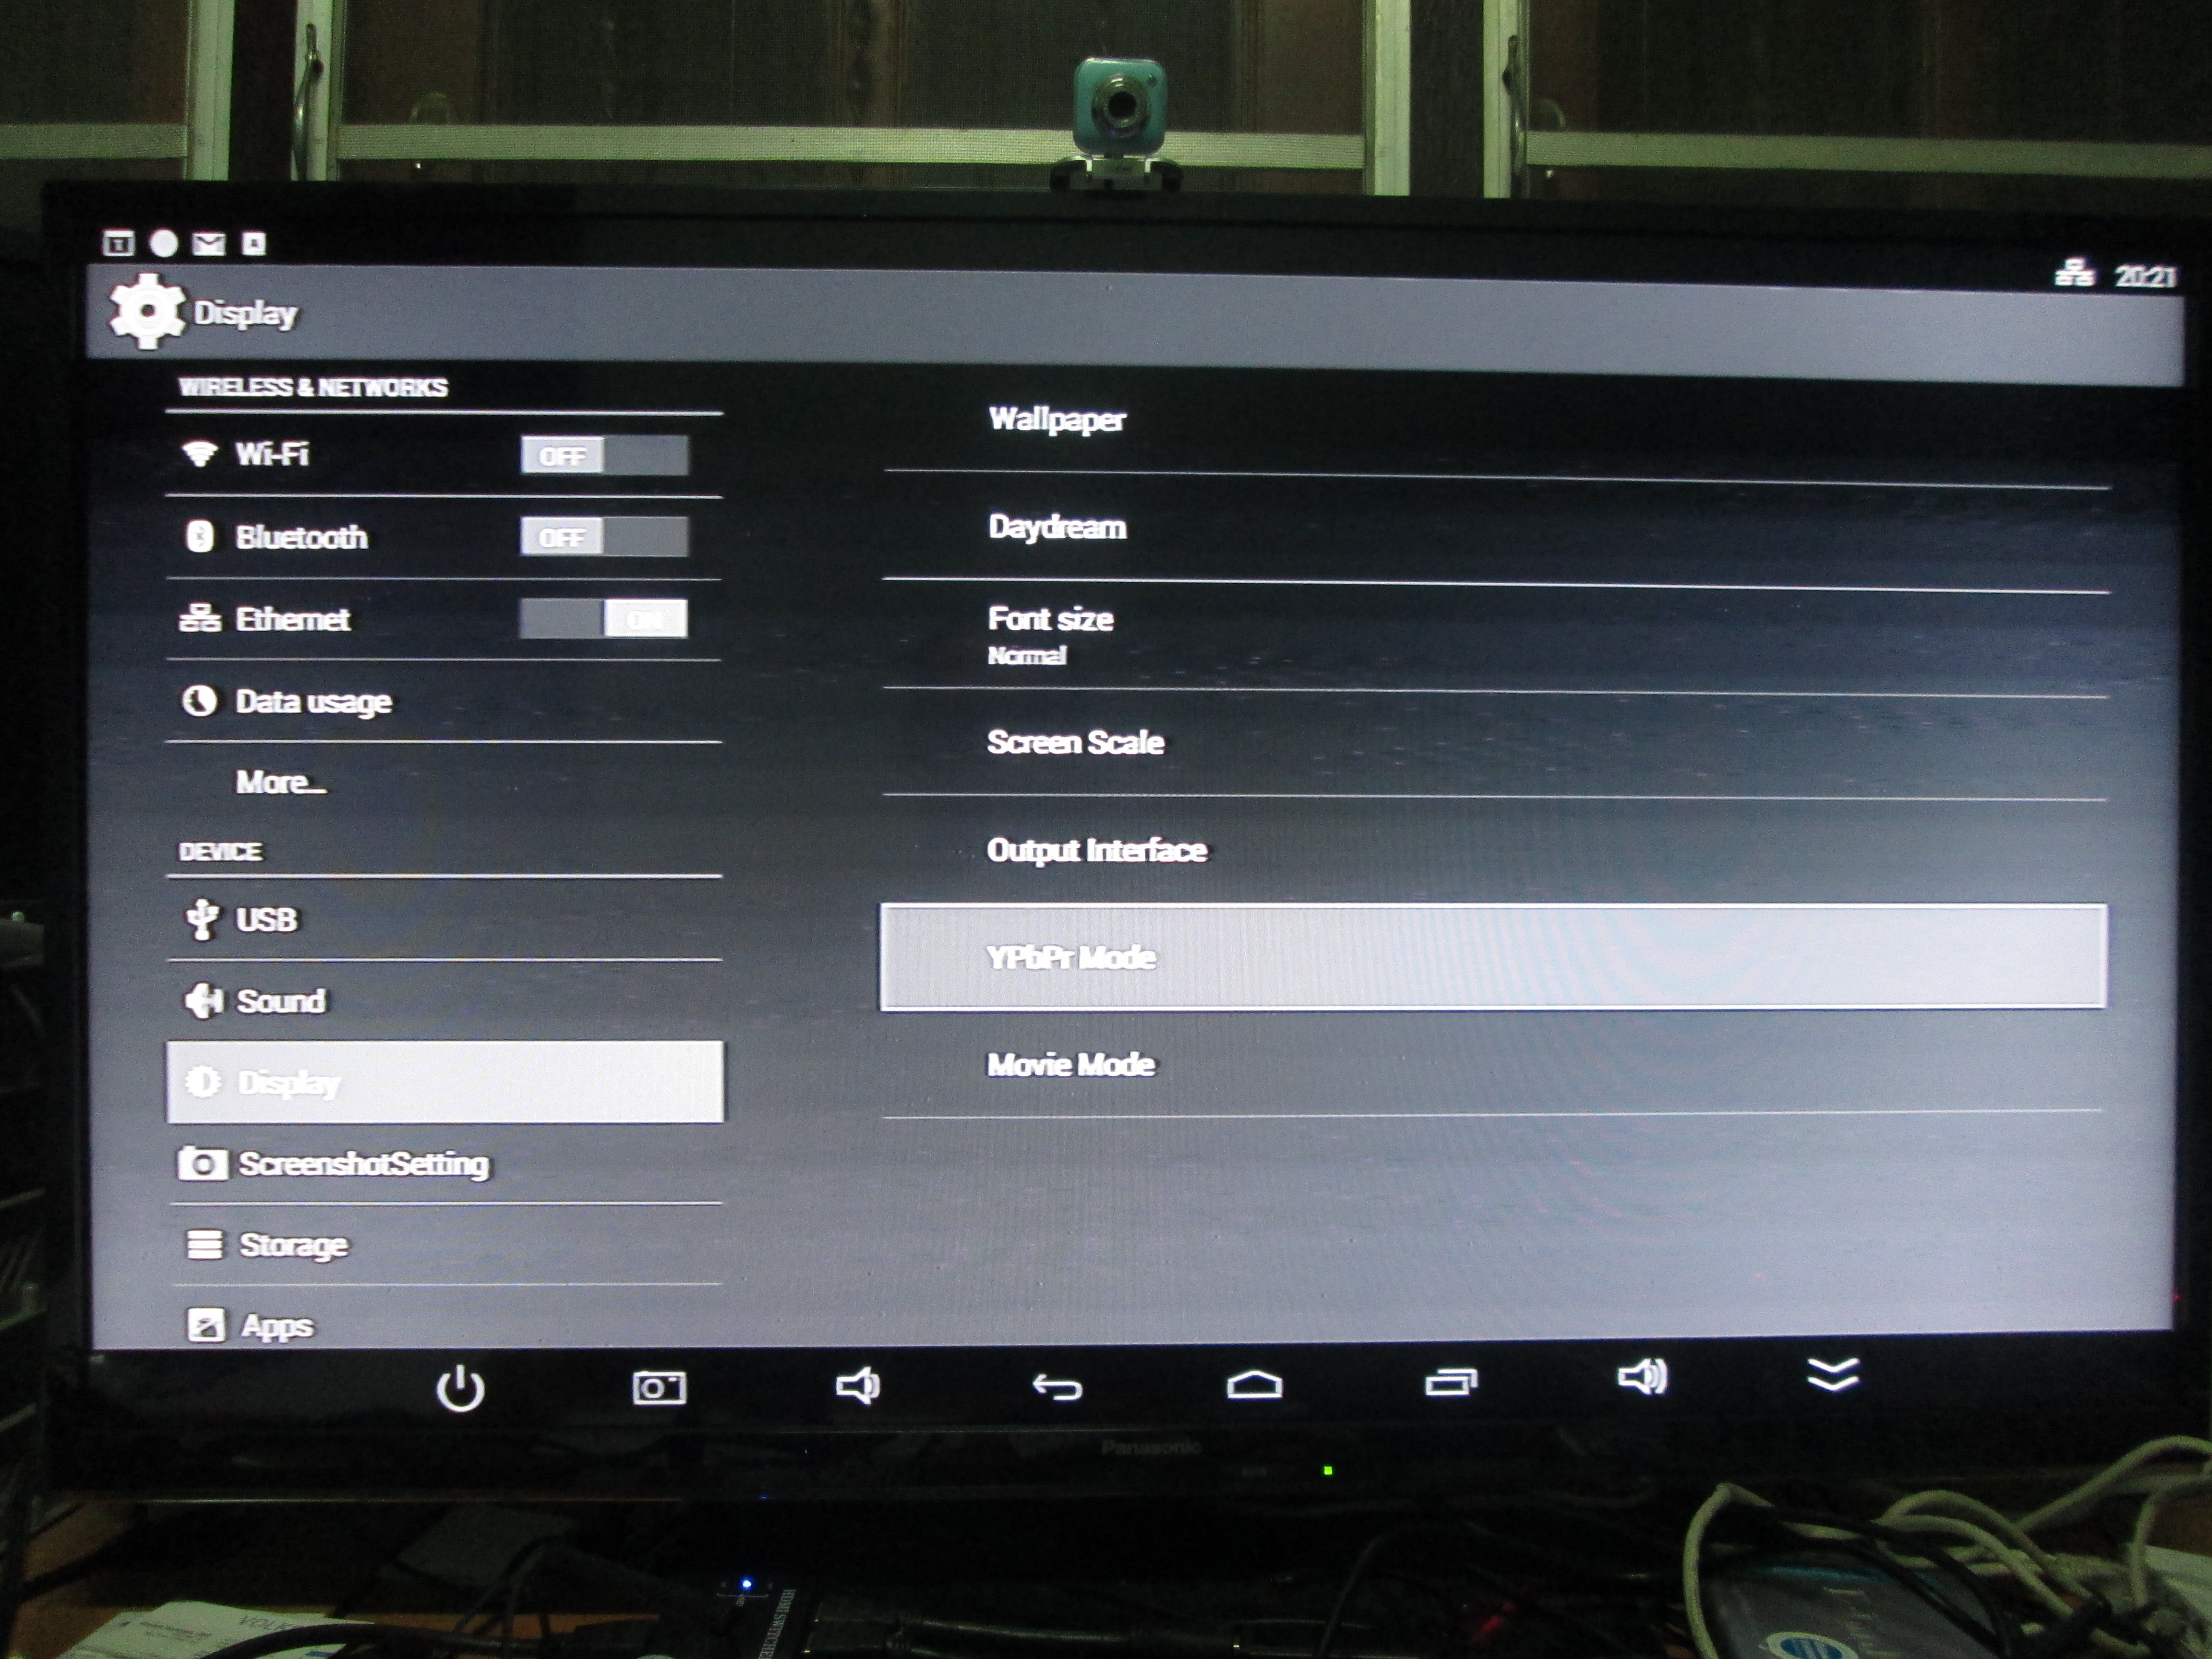Click the Sound speaker icon in sidebar

pyautogui.click(x=203, y=1000)
